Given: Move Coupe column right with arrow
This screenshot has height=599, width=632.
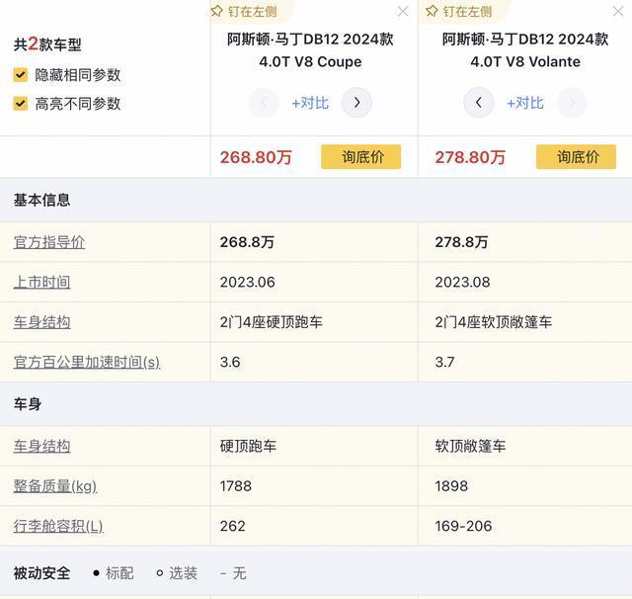Looking at the screenshot, I should (x=356, y=103).
